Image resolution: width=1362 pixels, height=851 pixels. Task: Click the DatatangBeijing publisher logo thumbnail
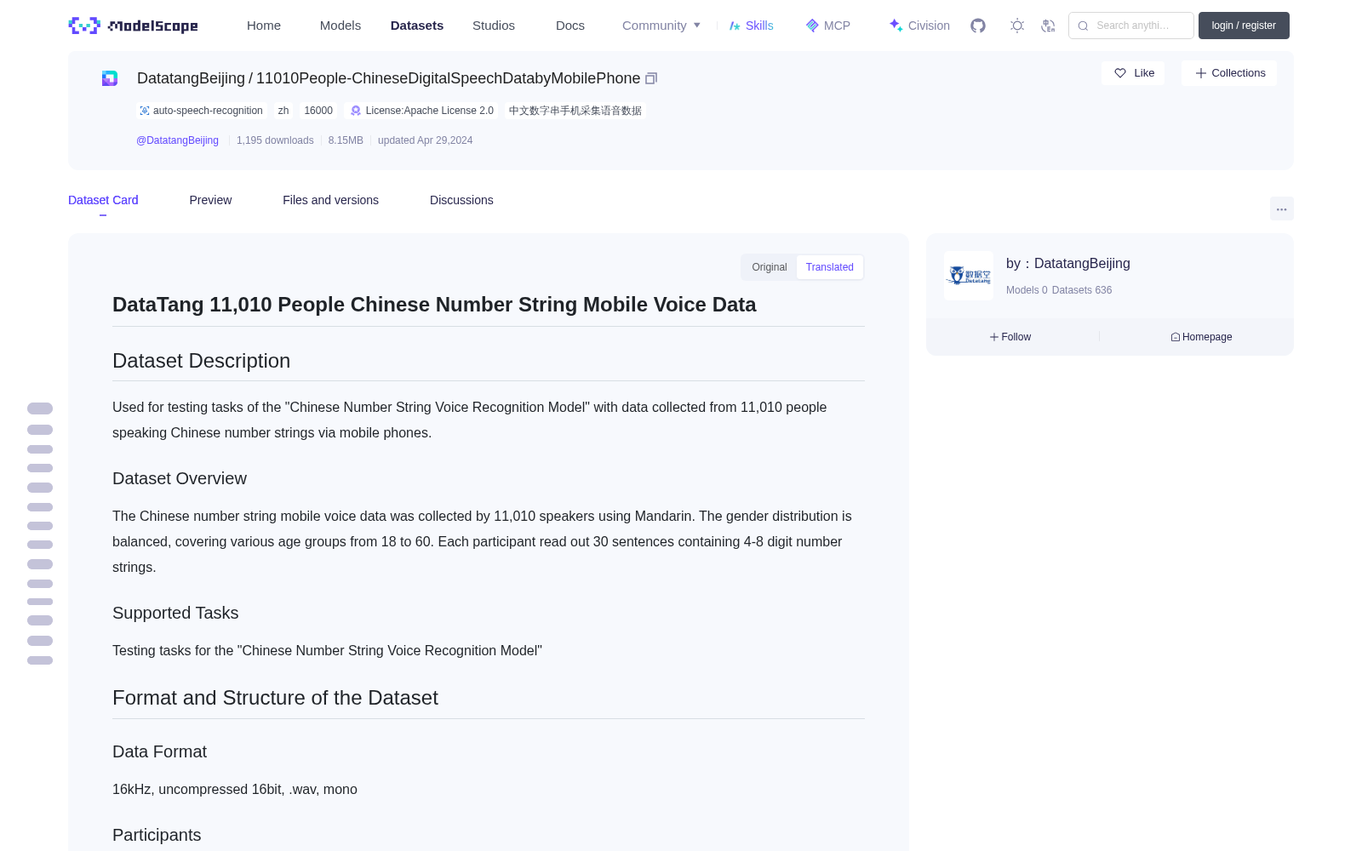969,276
